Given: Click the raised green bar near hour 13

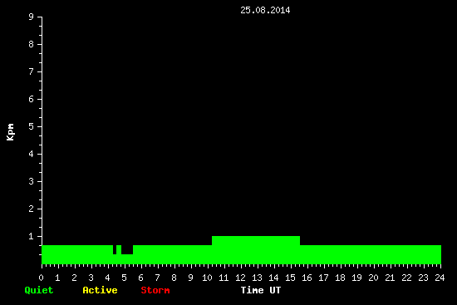Looking at the screenshot, I should pos(256,250).
